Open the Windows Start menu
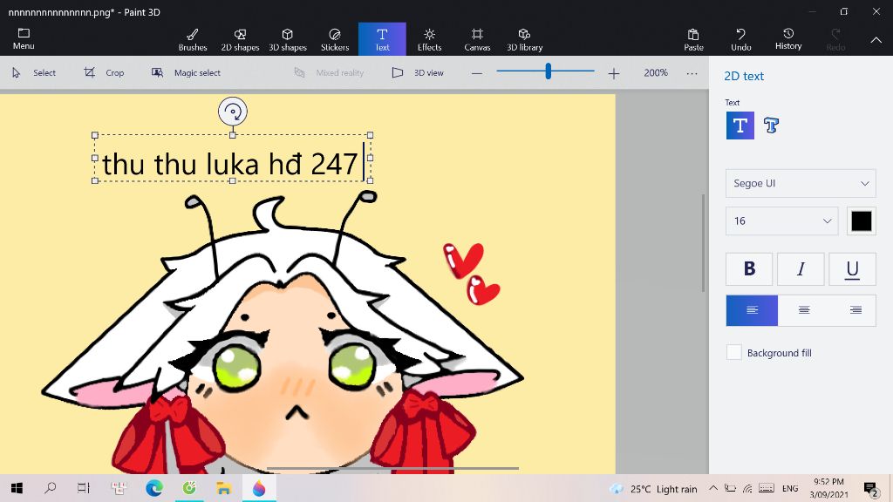The image size is (893, 502). click(17, 488)
